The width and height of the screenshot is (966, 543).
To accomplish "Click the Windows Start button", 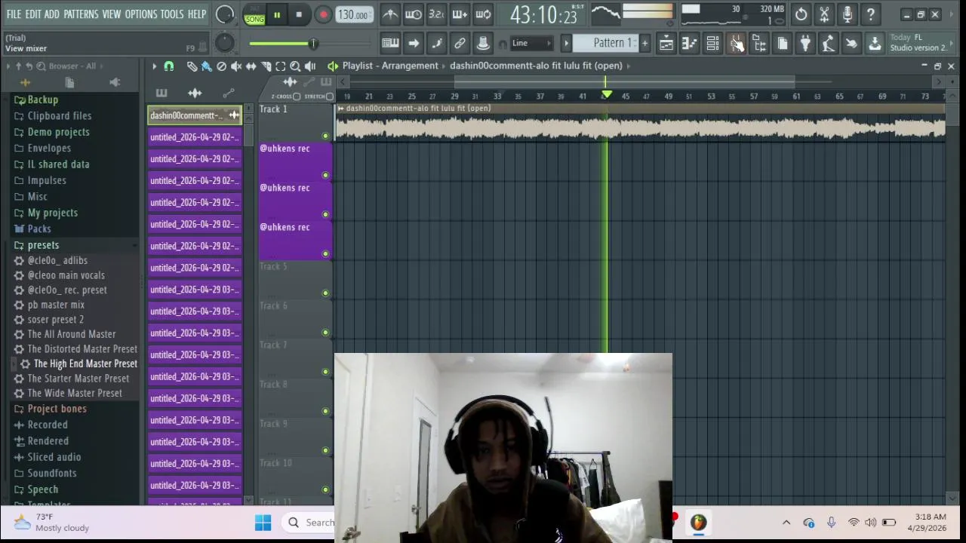I will click(263, 522).
